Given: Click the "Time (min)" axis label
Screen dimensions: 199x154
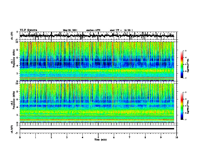Looking at the screenshot, I should (101, 140).
